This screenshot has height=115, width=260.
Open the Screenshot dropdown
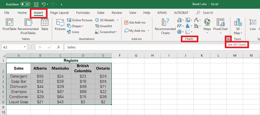click(106, 32)
